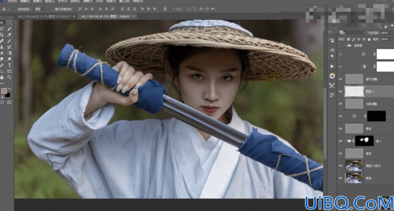
Task: Close the _MG_1106.psd document tab
Action: coord(74,16)
